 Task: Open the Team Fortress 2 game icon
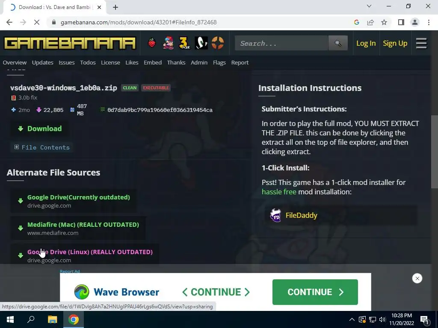tap(218, 43)
